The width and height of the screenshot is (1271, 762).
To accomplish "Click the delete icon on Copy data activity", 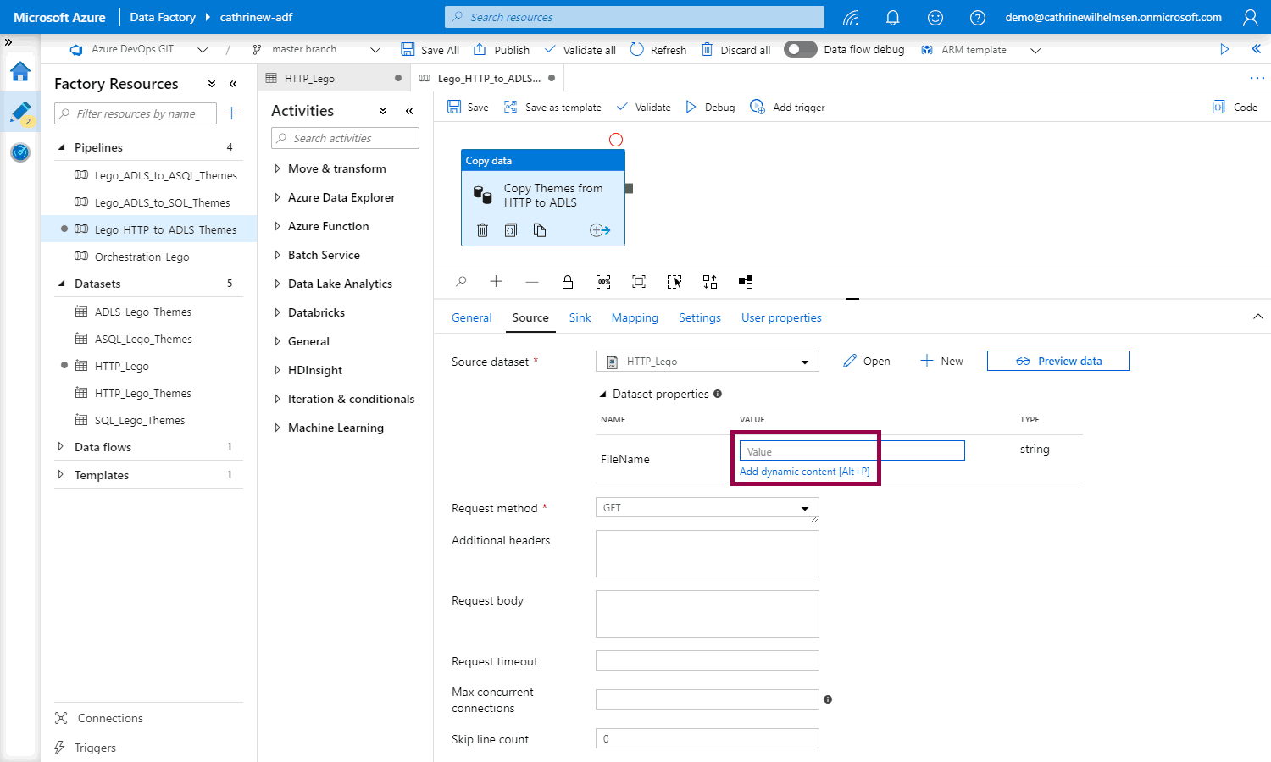I will (482, 230).
